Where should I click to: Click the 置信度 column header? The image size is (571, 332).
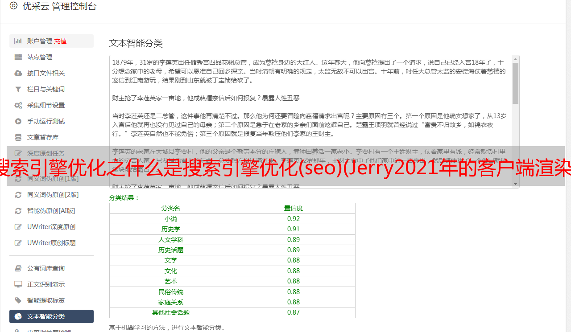click(x=294, y=208)
